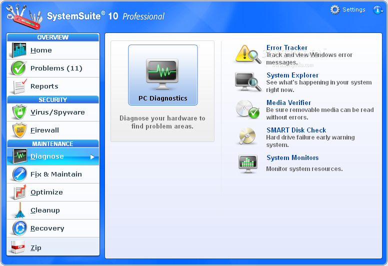Select the Reports menu entry
This screenshot has width=388, height=266.
pyautogui.click(x=53, y=86)
